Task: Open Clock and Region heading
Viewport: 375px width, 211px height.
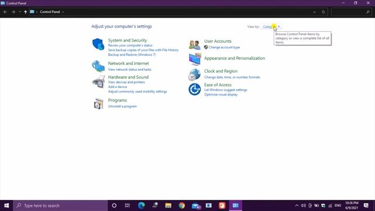Action: click(221, 71)
